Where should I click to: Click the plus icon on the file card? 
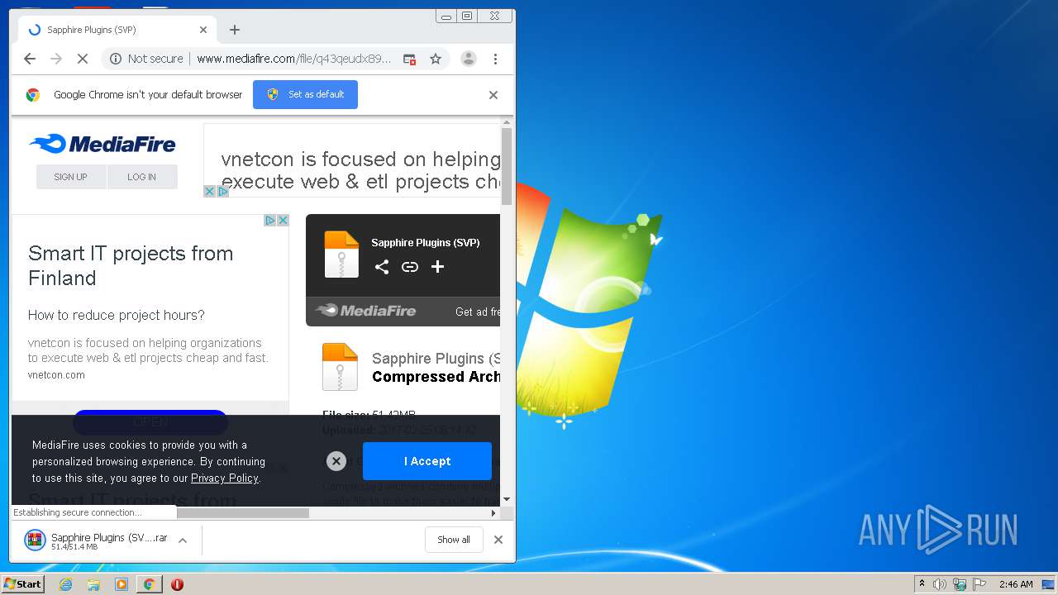pos(438,267)
